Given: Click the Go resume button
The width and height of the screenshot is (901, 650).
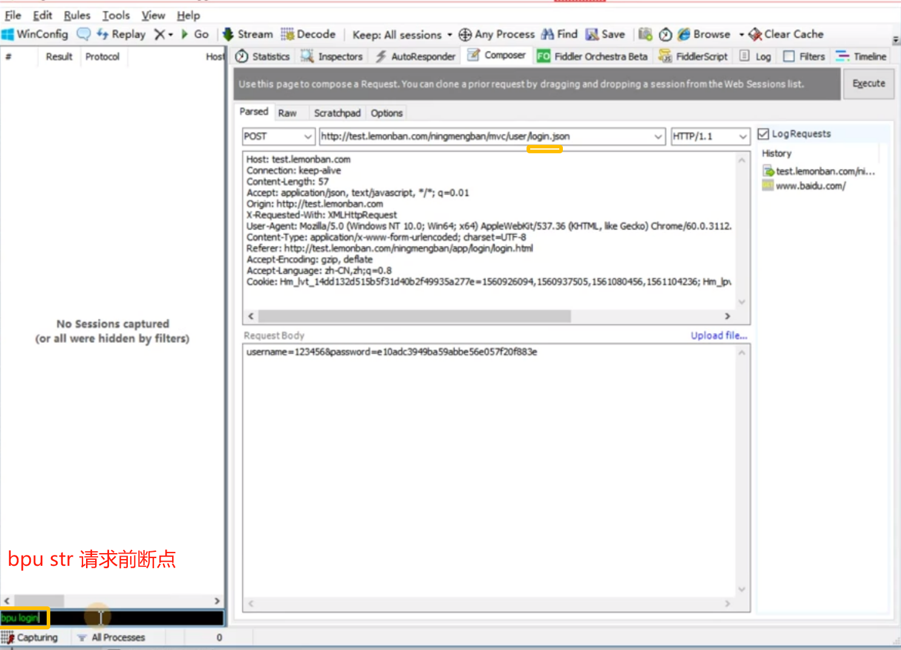Looking at the screenshot, I should 195,35.
